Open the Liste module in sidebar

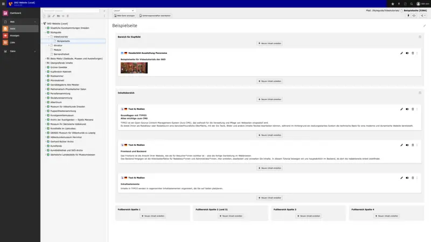pyautogui.click(x=12, y=42)
